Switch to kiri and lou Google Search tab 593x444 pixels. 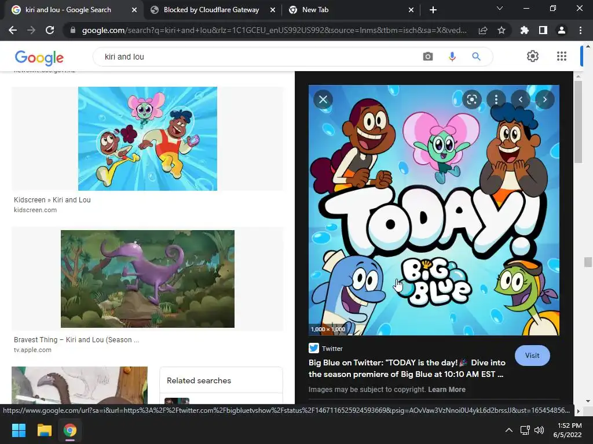pos(68,10)
